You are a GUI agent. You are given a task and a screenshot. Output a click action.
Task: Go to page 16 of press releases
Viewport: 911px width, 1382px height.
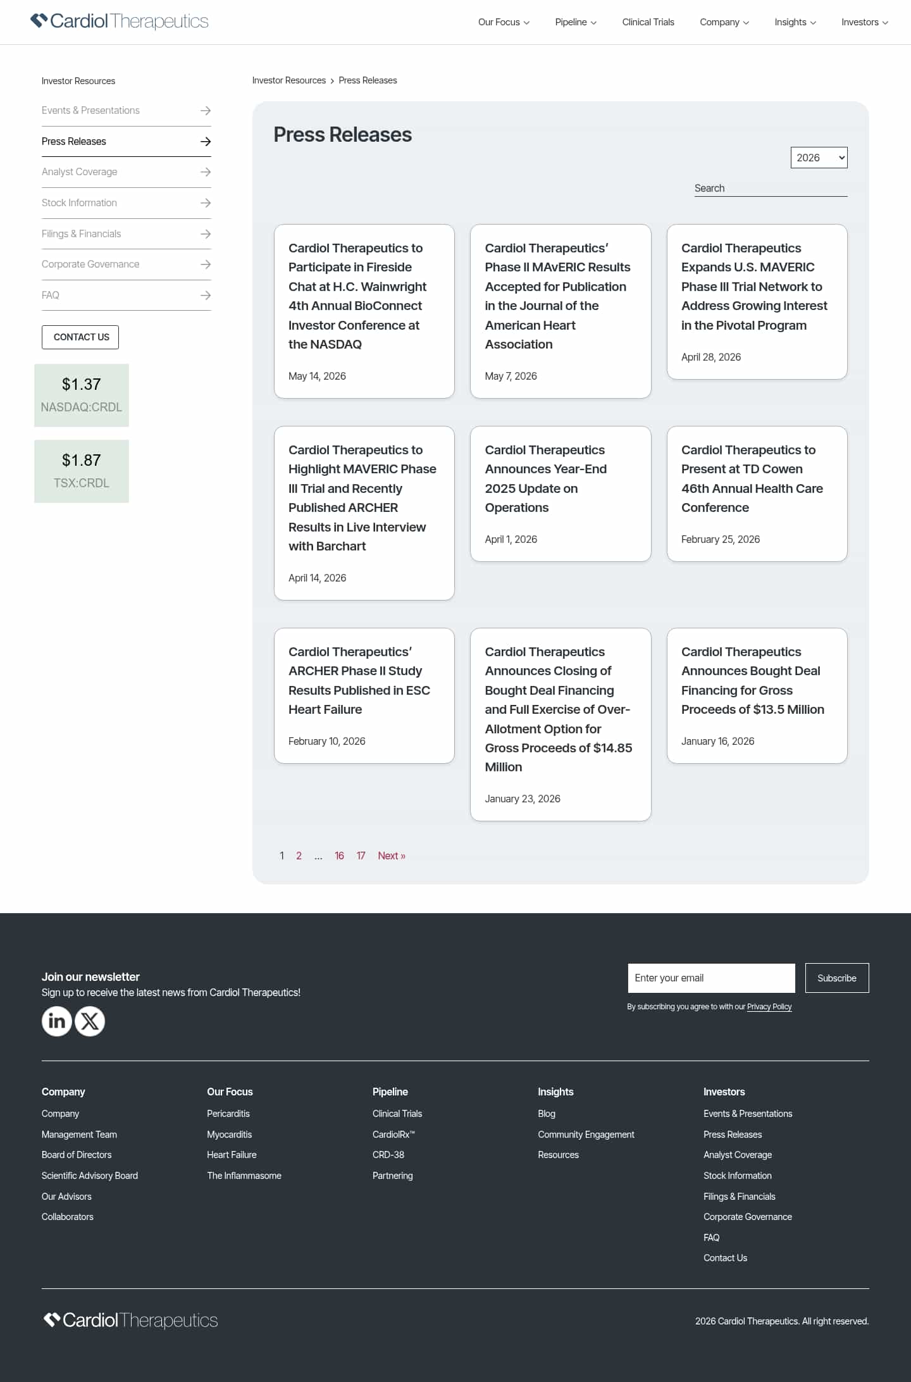[339, 856]
